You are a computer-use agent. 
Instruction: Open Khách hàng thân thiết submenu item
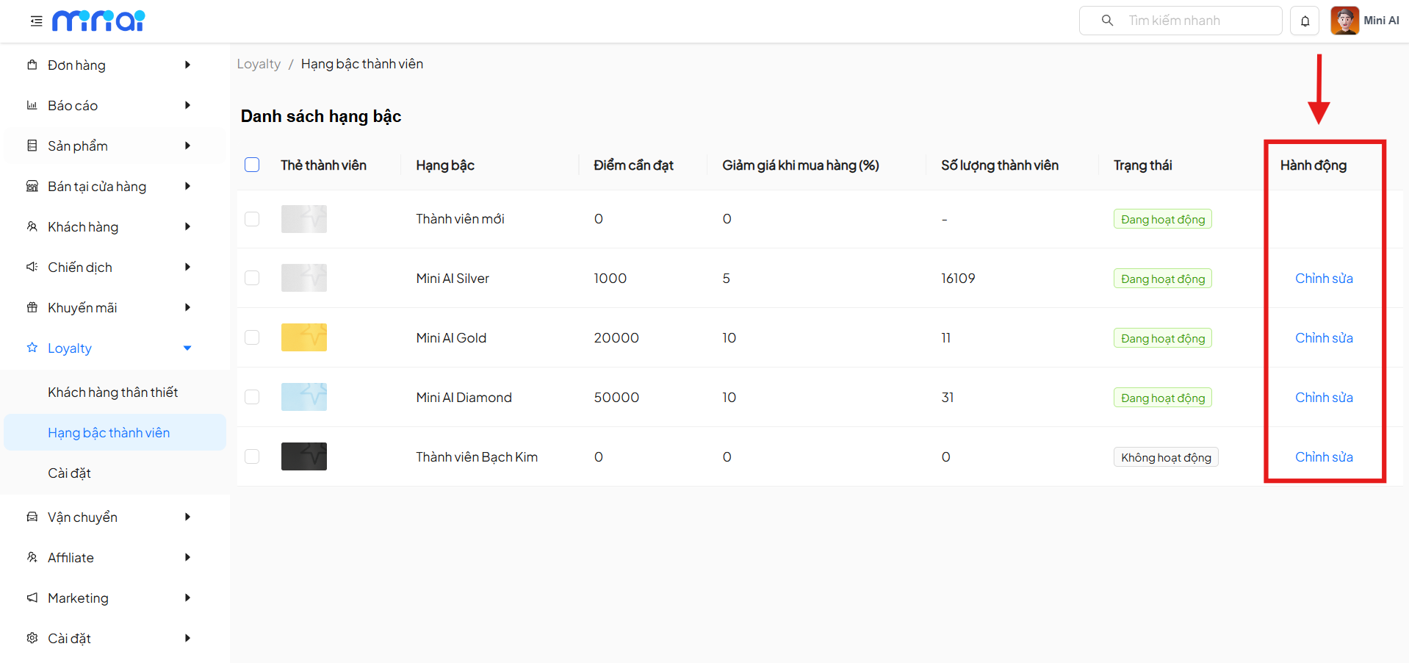(x=113, y=392)
